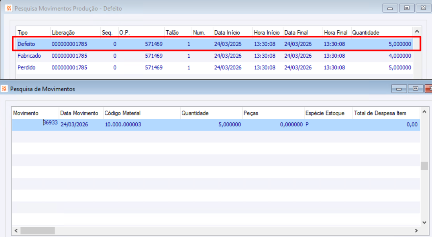Viewport: 432px width, 237px height.
Task: Click the Código Material column header
Action: pos(142,113)
